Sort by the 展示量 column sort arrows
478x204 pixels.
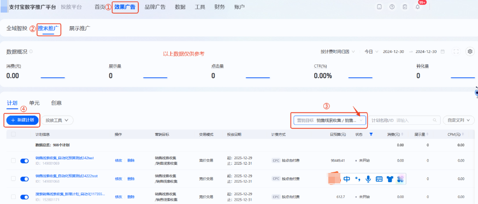(427, 134)
